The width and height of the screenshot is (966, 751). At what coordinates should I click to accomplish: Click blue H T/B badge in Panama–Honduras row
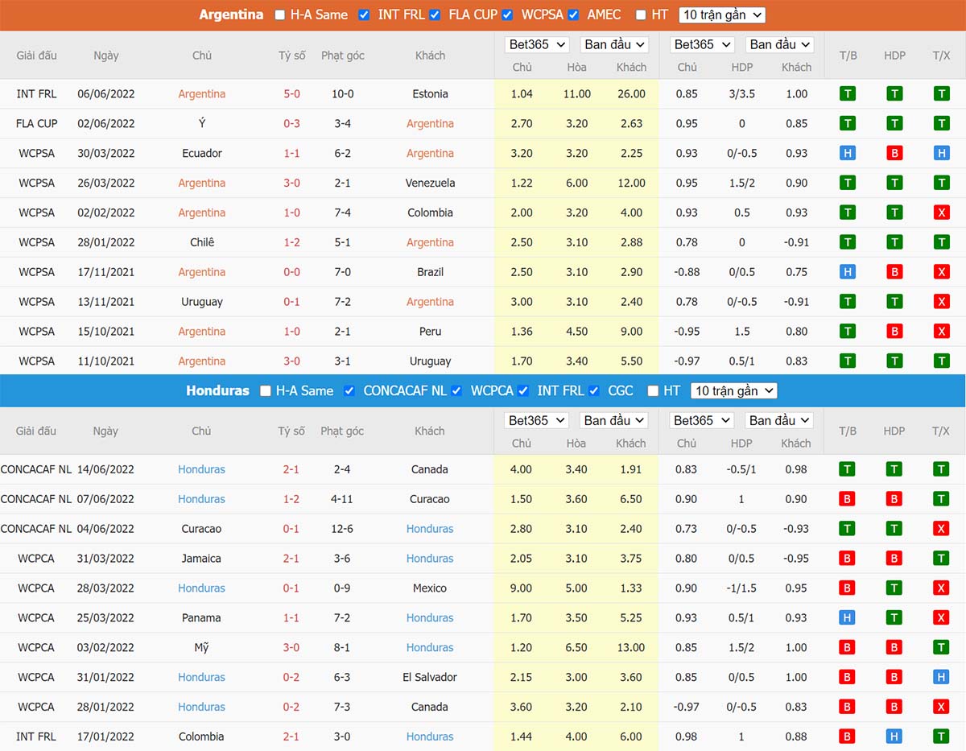[x=848, y=618]
